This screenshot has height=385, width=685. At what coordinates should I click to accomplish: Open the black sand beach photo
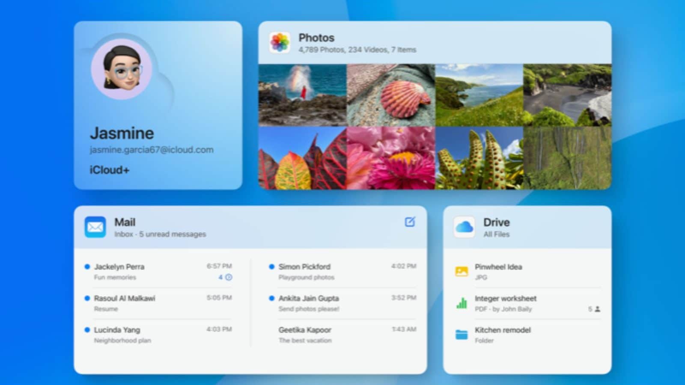coord(567,95)
